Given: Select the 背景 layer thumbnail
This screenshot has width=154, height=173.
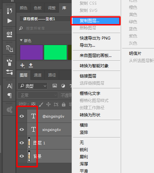Looking at the screenshot, I should point(29,156).
